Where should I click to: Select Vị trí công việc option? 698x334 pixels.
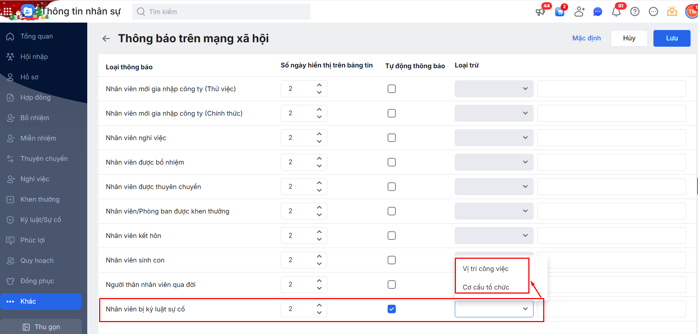tap(486, 269)
